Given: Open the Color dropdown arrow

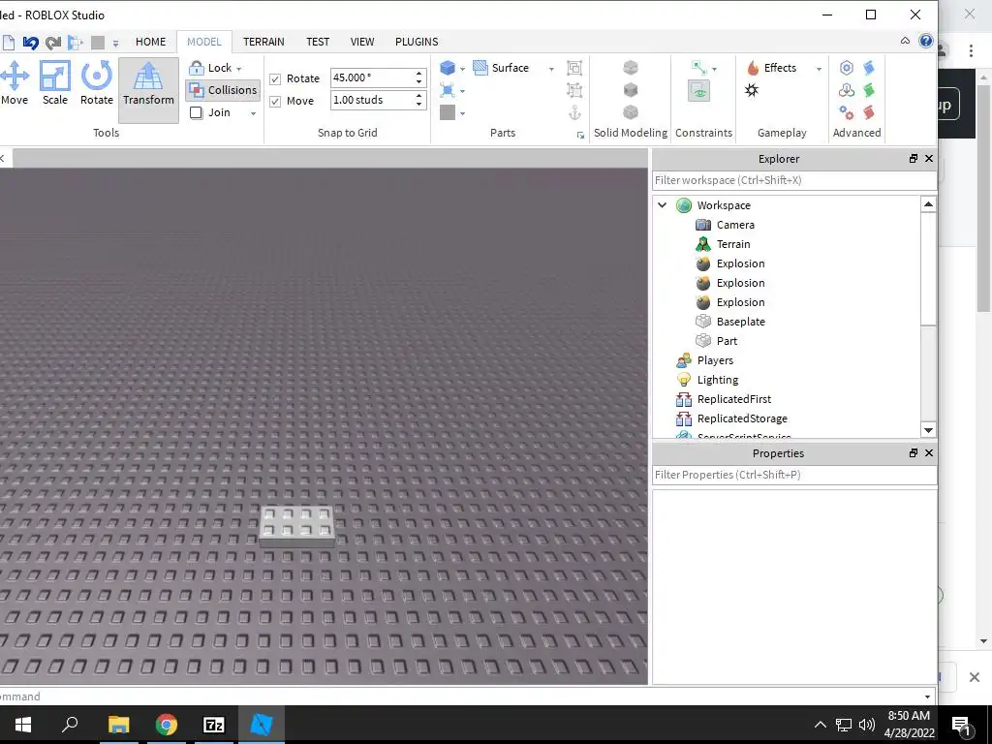Looking at the screenshot, I should [462, 114].
